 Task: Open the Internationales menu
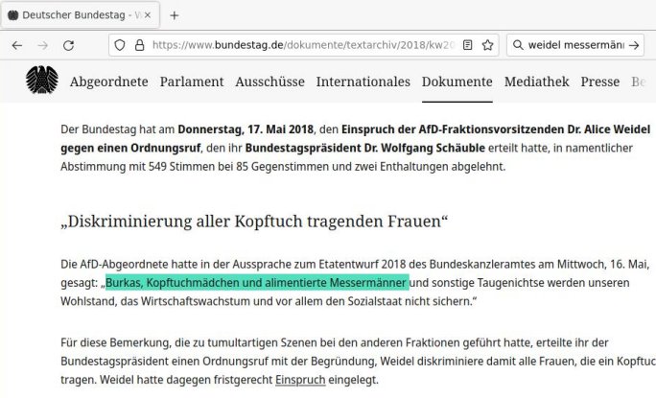click(363, 82)
